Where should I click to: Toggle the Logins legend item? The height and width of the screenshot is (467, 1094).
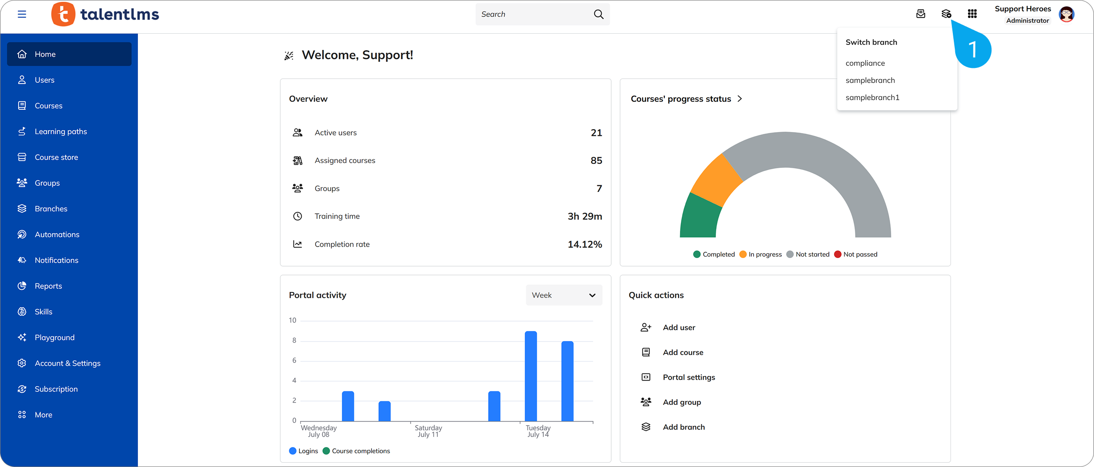pos(304,451)
